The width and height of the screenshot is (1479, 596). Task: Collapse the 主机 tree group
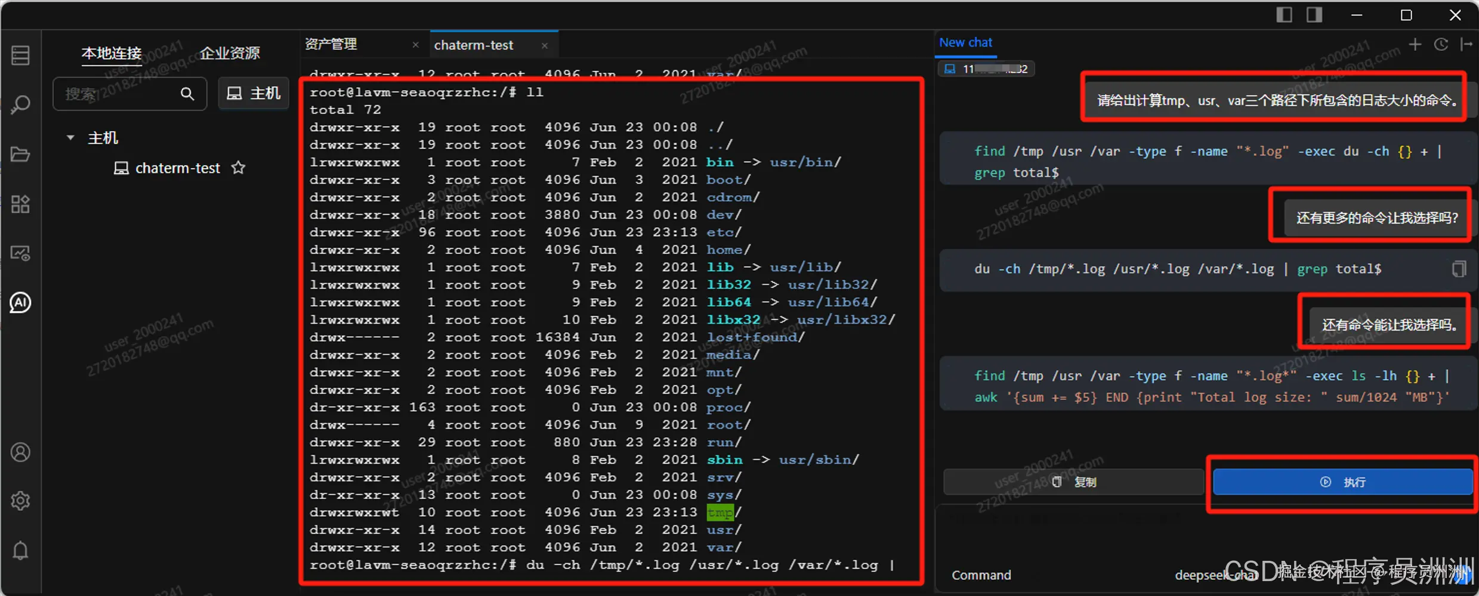tap(70, 138)
